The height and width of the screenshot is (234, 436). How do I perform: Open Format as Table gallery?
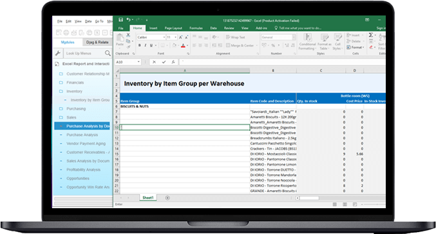click(325, 41)
